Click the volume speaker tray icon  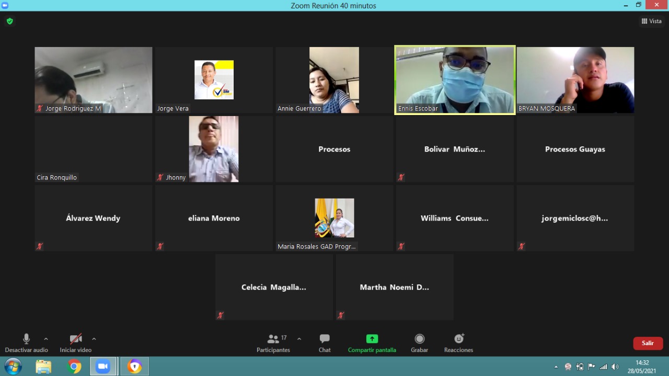(615, 367)
